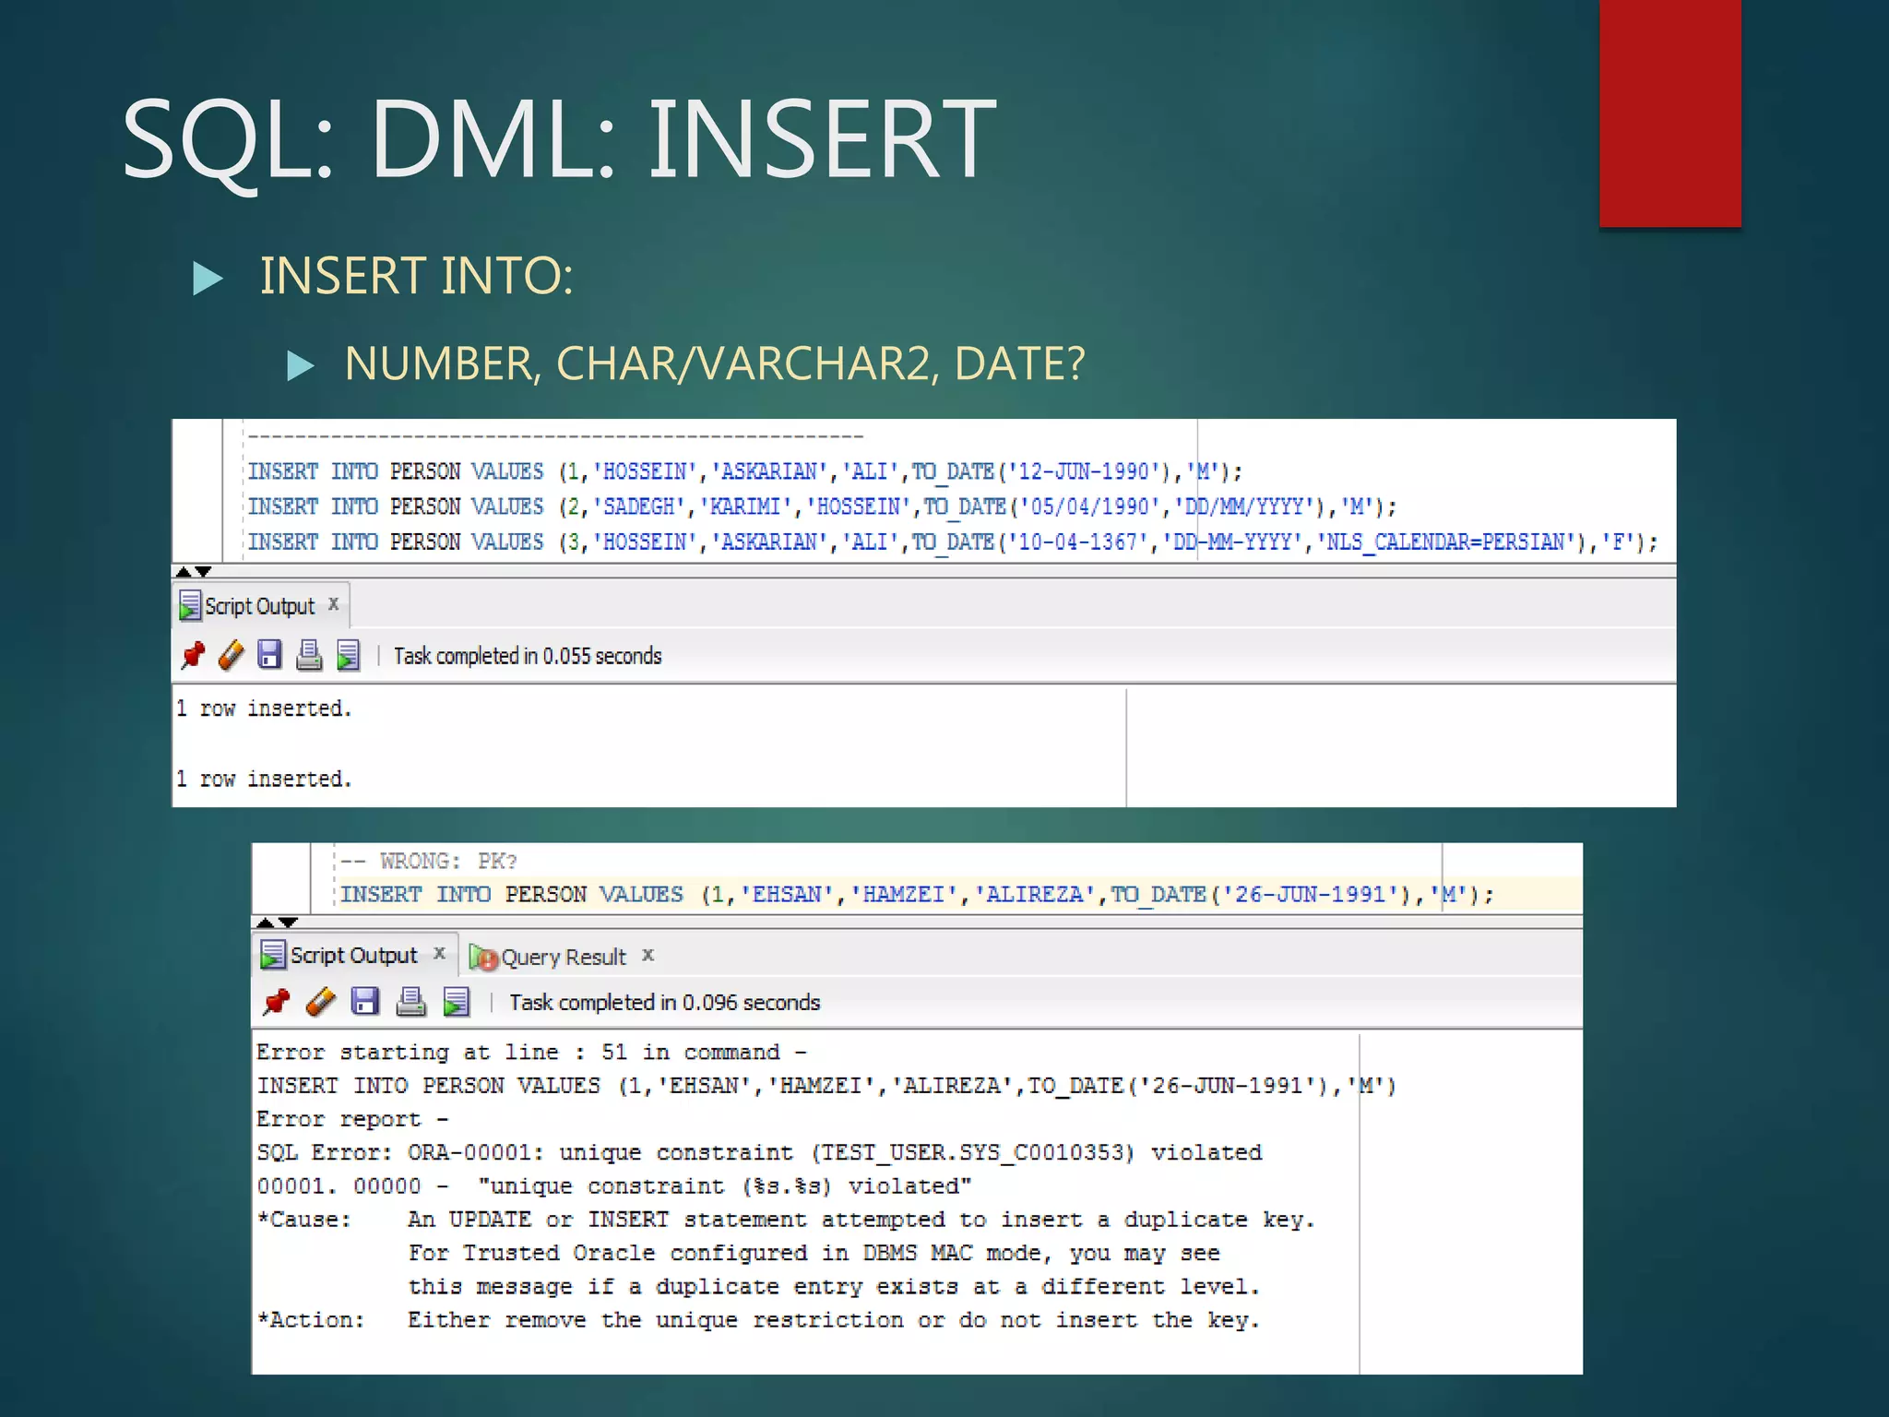This screenshot has height=1417, width=1889.
Task: Click the up arrow on upper pane splitter
Action: pos(183,572)
